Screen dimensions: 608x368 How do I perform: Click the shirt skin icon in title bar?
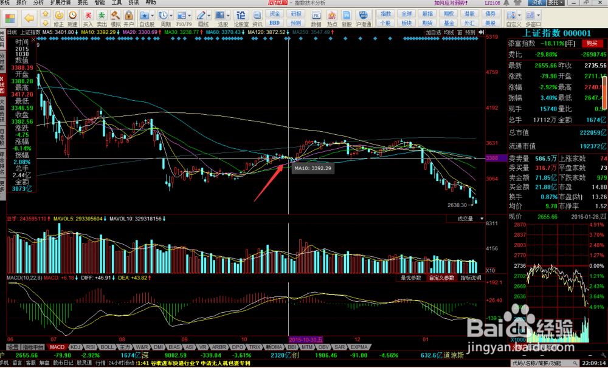pos(516,2)
